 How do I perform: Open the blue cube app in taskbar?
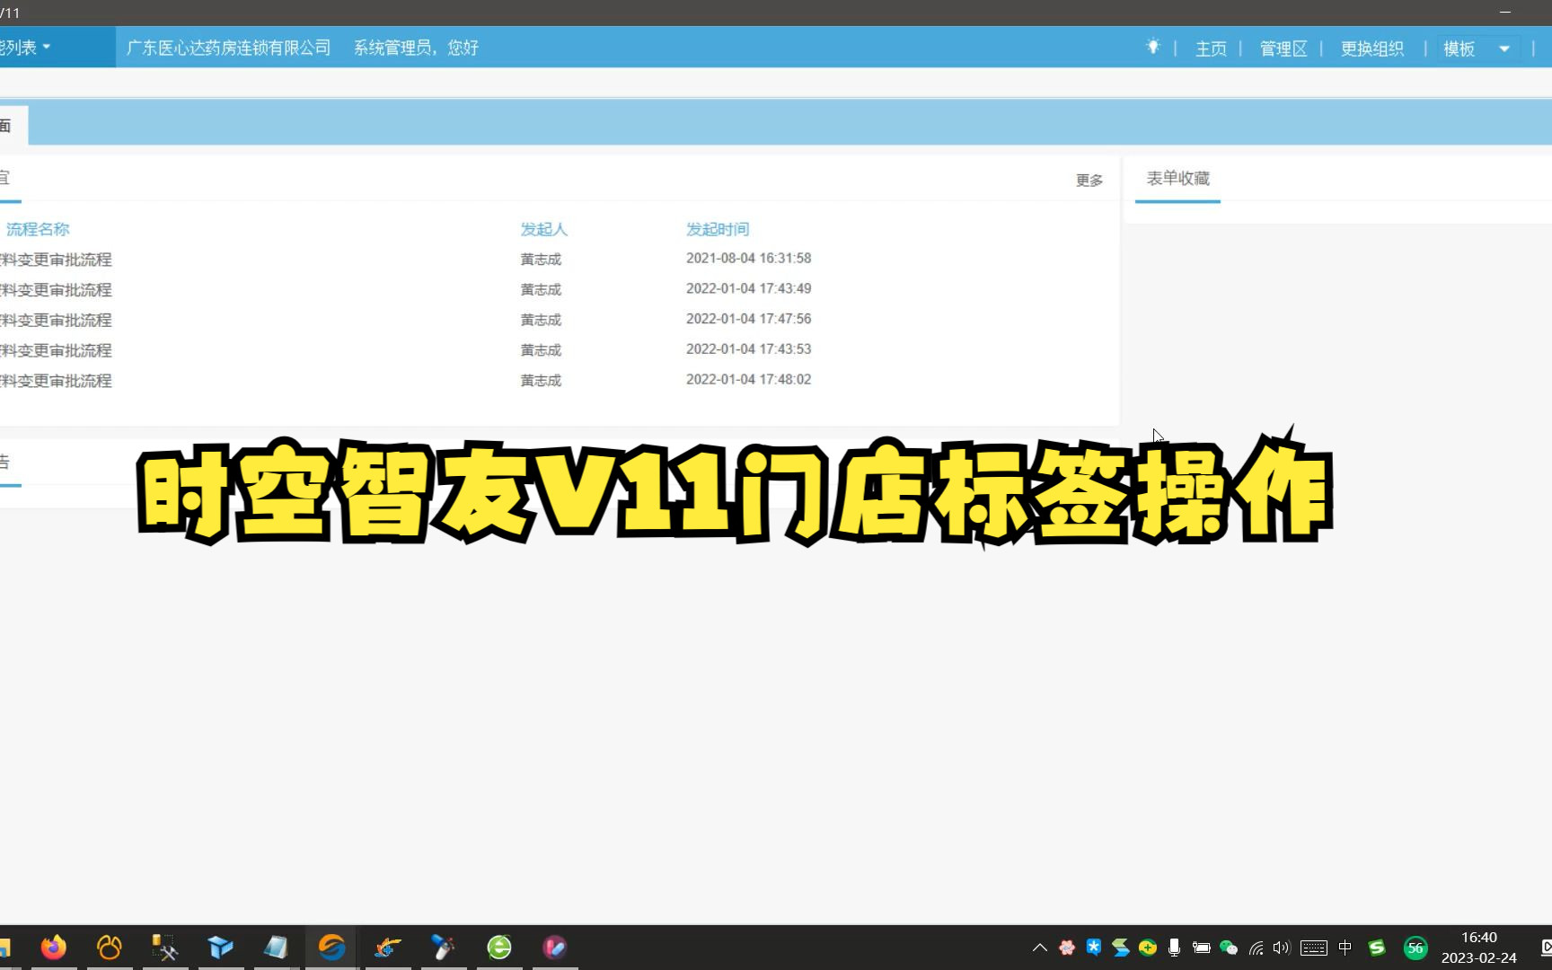pos(220,947)
